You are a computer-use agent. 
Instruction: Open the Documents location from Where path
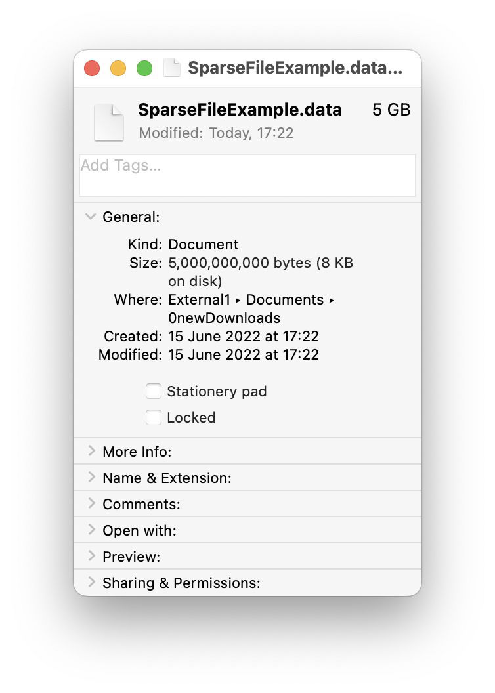coord(285,299)
